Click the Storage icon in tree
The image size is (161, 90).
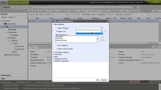click(x=9, y=29)
